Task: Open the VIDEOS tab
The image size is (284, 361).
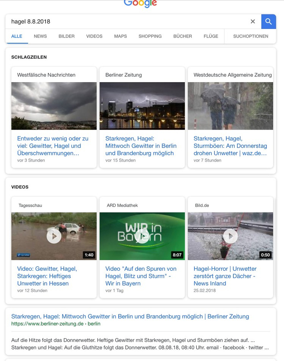Action: click(x=94, y=36)
